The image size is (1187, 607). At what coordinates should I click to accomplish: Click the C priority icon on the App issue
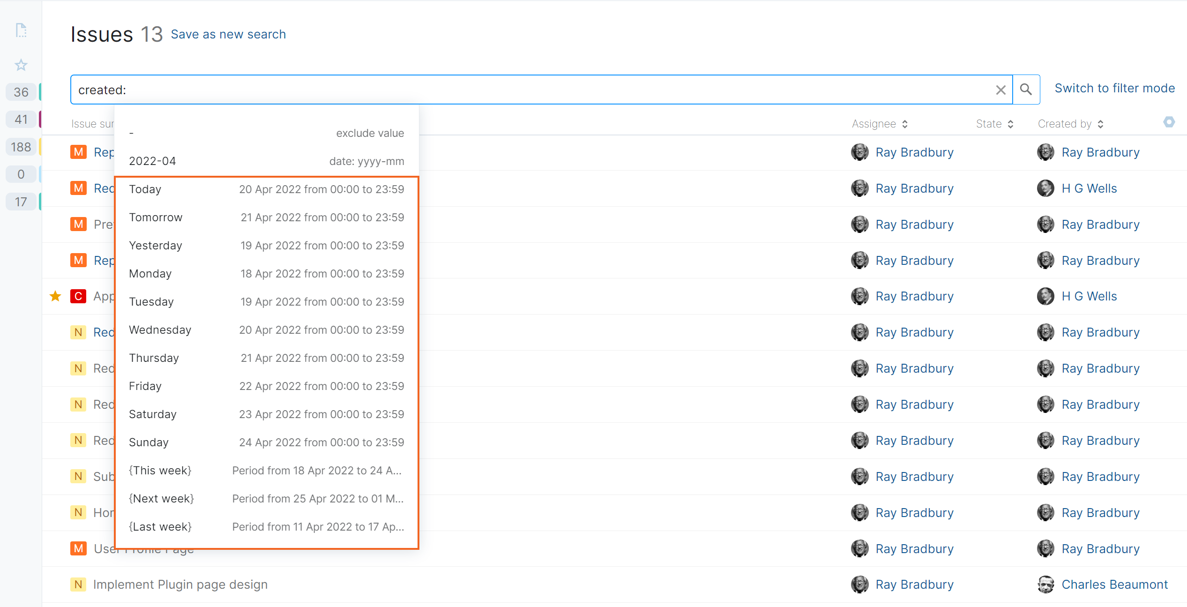click(x=78, y=296)
